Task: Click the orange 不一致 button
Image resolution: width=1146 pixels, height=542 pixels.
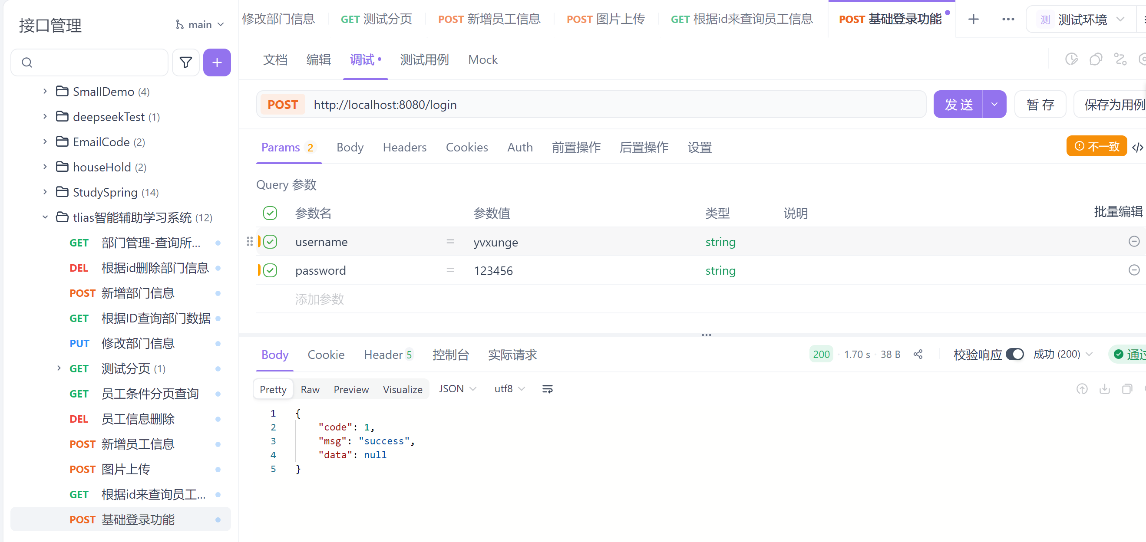Action: point(1096,146)
